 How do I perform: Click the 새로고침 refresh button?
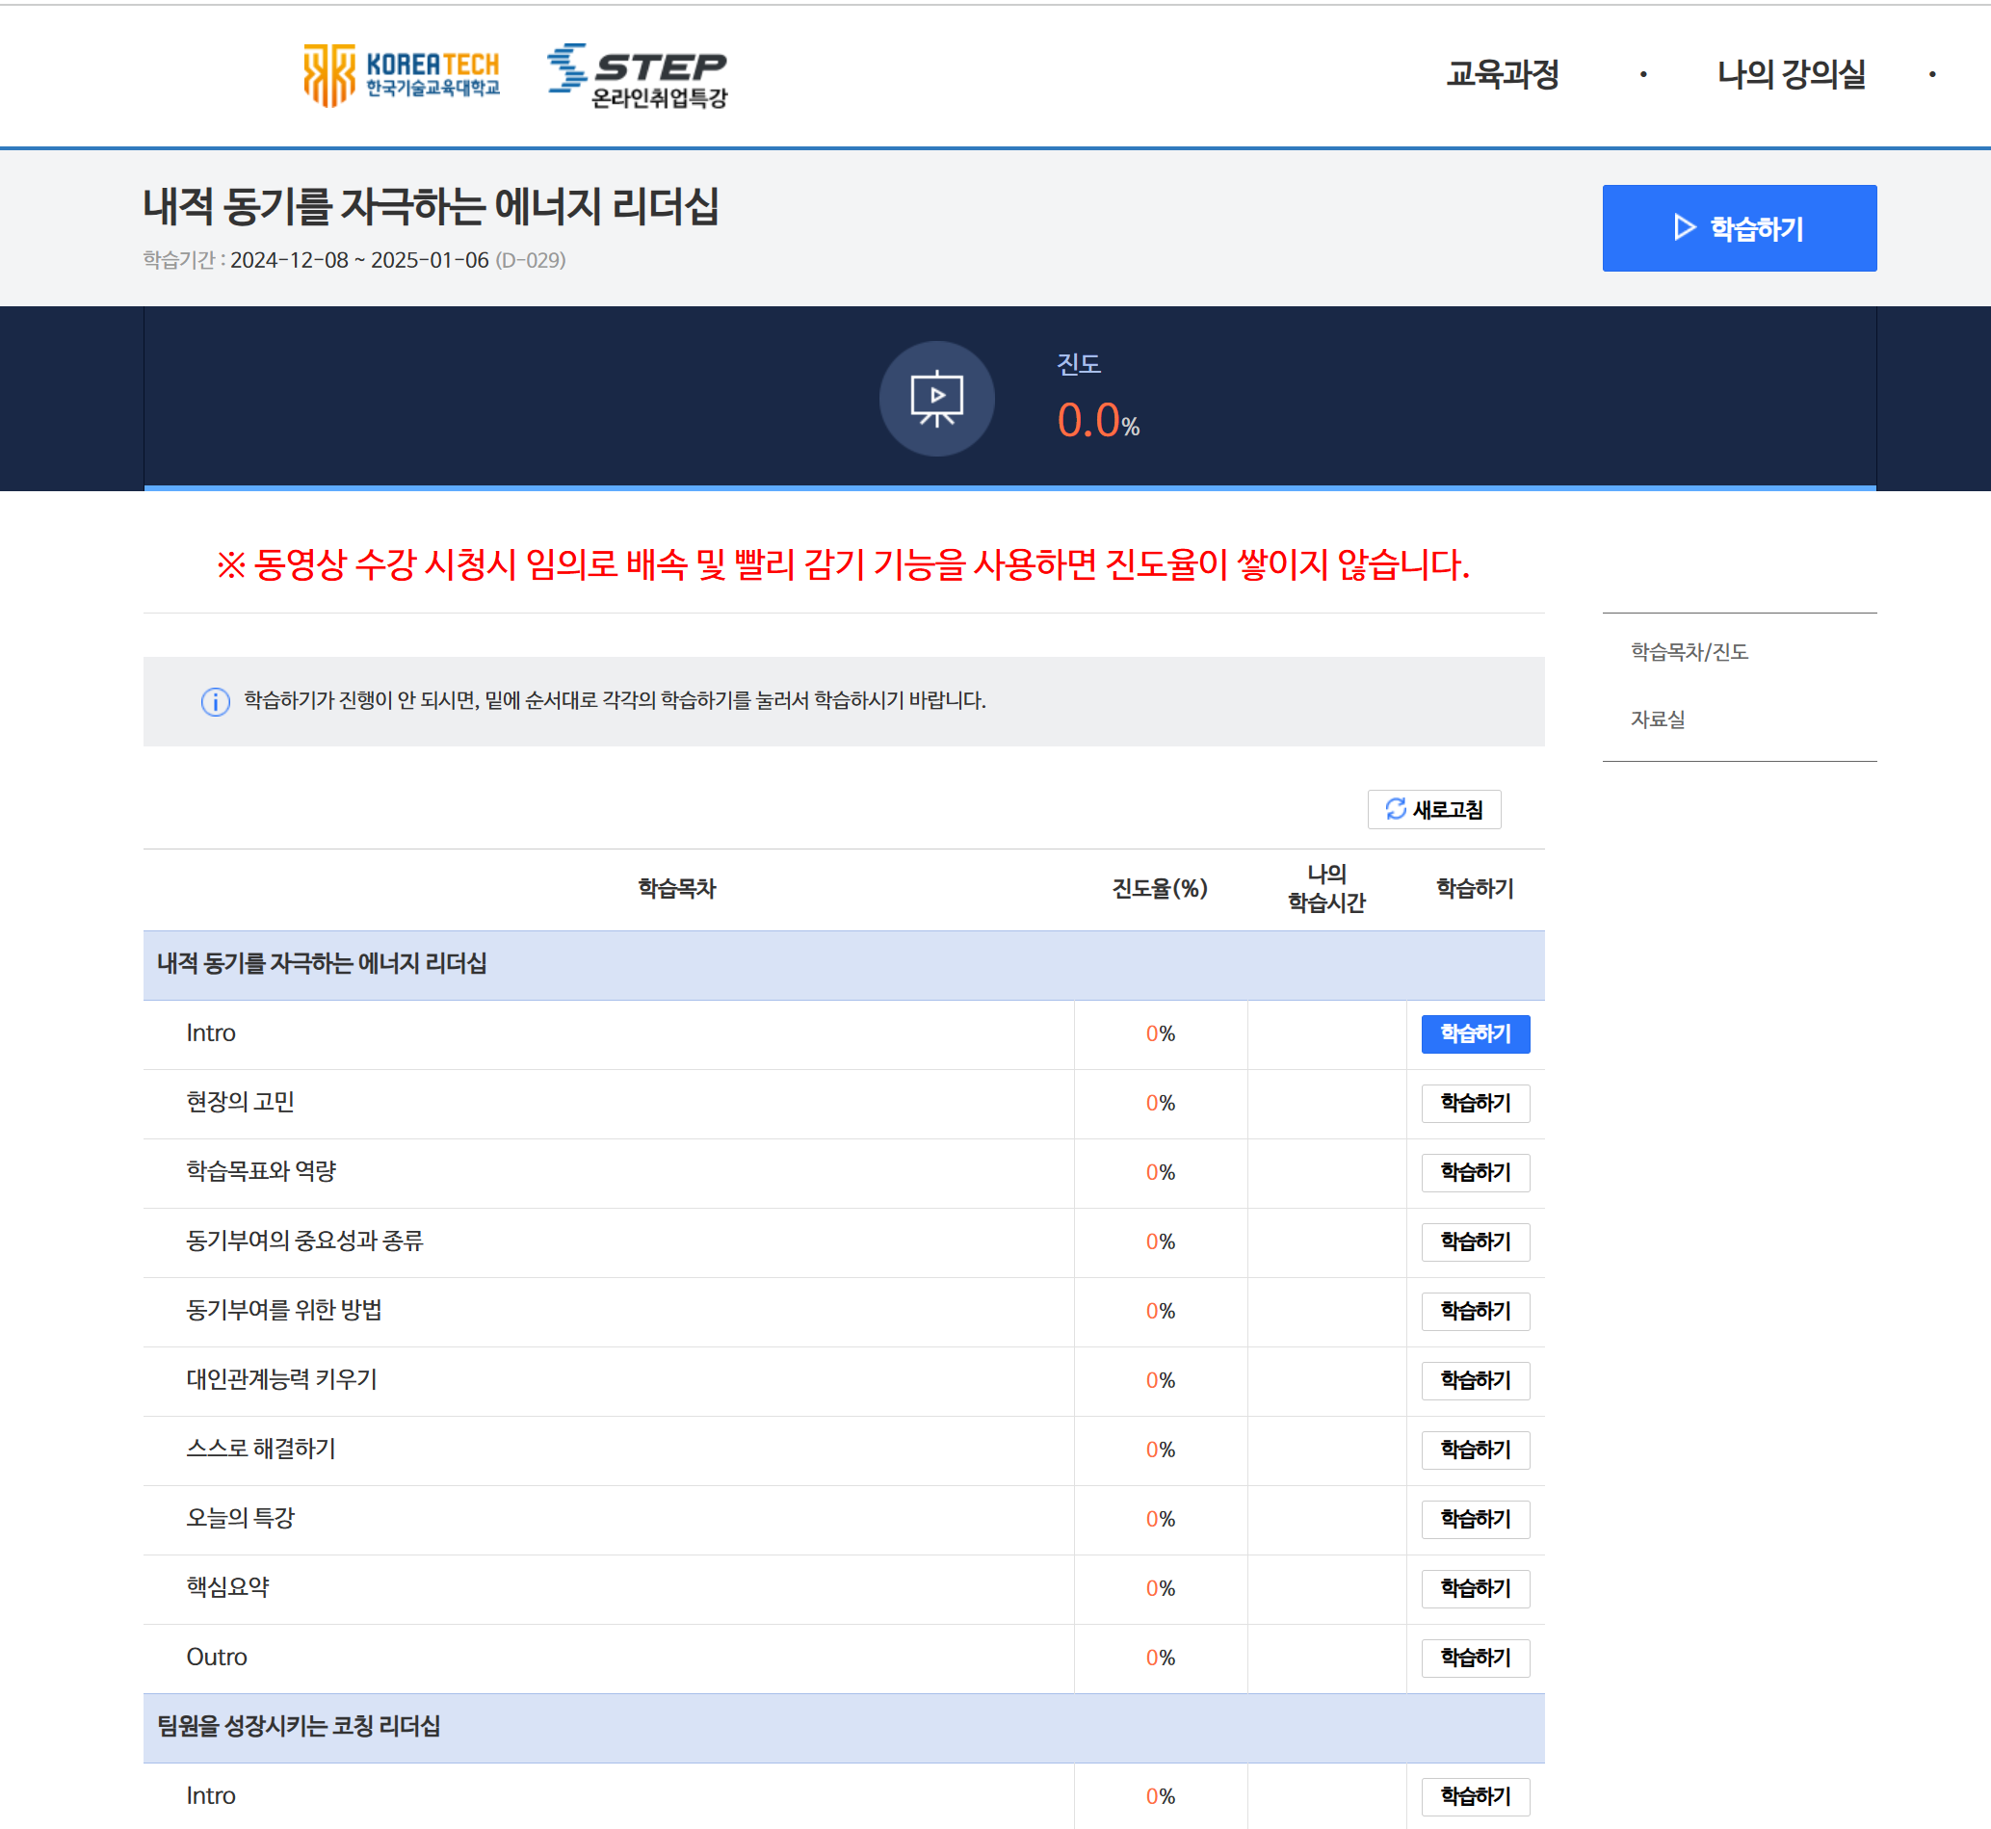coord(1434,810)
